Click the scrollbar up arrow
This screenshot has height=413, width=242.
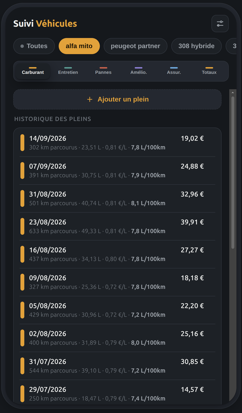232,93
